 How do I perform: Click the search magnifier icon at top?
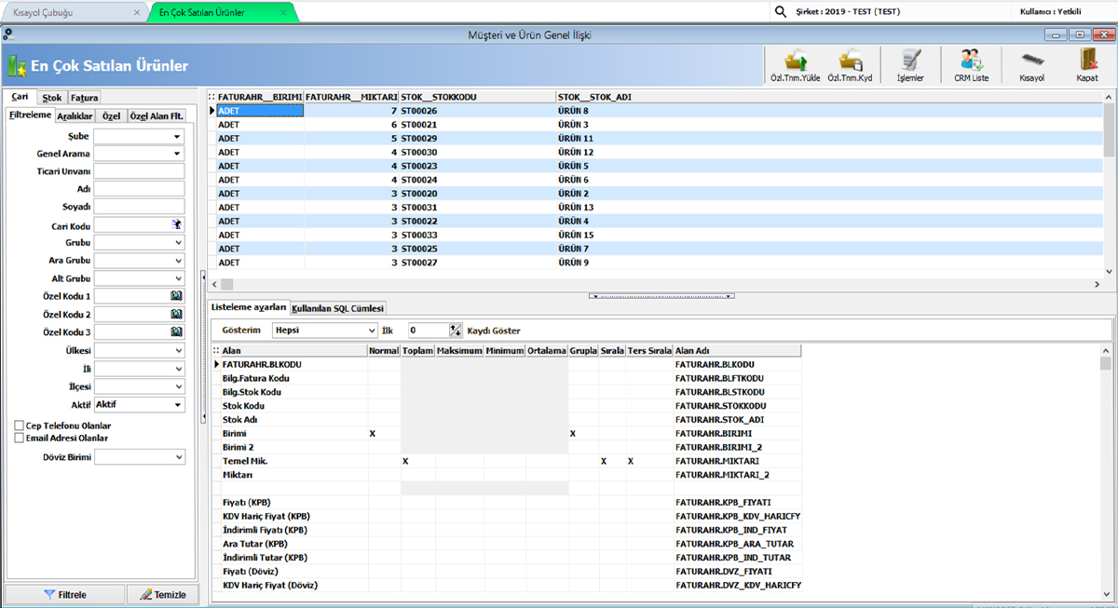(x=781, y=12)
